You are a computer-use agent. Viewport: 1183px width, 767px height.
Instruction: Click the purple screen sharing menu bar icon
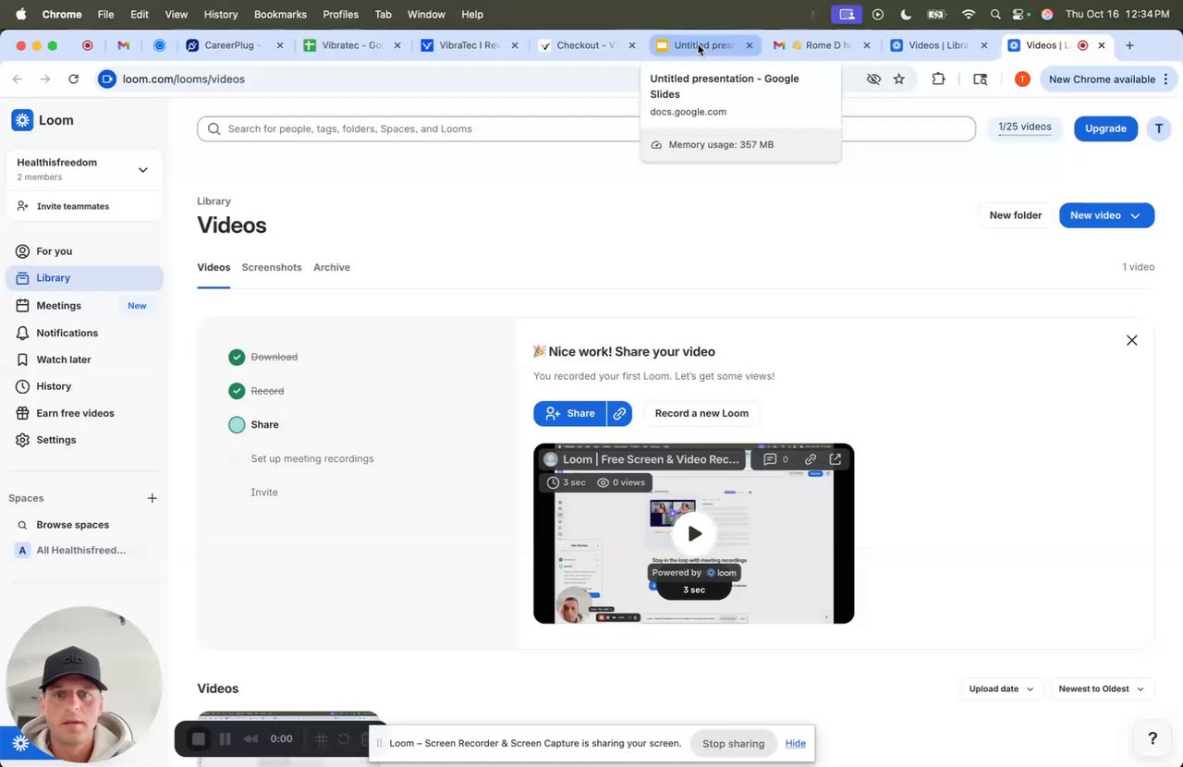tap(846, 14)
